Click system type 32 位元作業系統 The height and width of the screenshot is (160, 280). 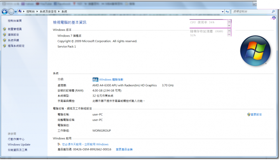tap(103, 96)
